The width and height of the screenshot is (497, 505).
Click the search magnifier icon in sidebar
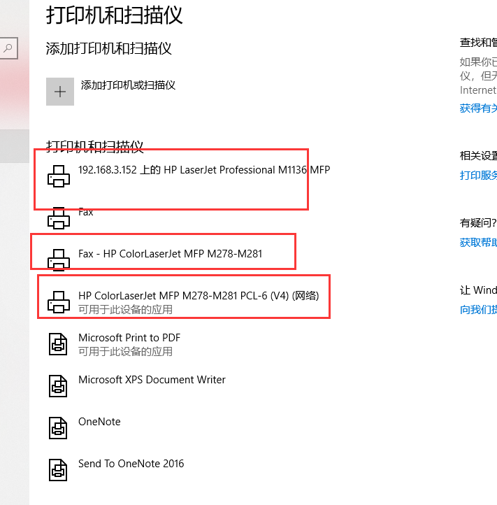[x=8, y=48]
